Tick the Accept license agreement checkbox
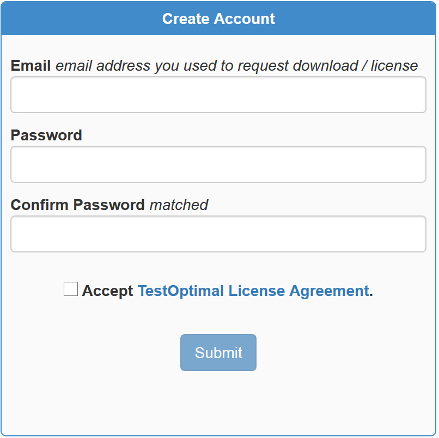Image resolution: width=439 pixels, height=438 pixels. [x=71, y=289]
